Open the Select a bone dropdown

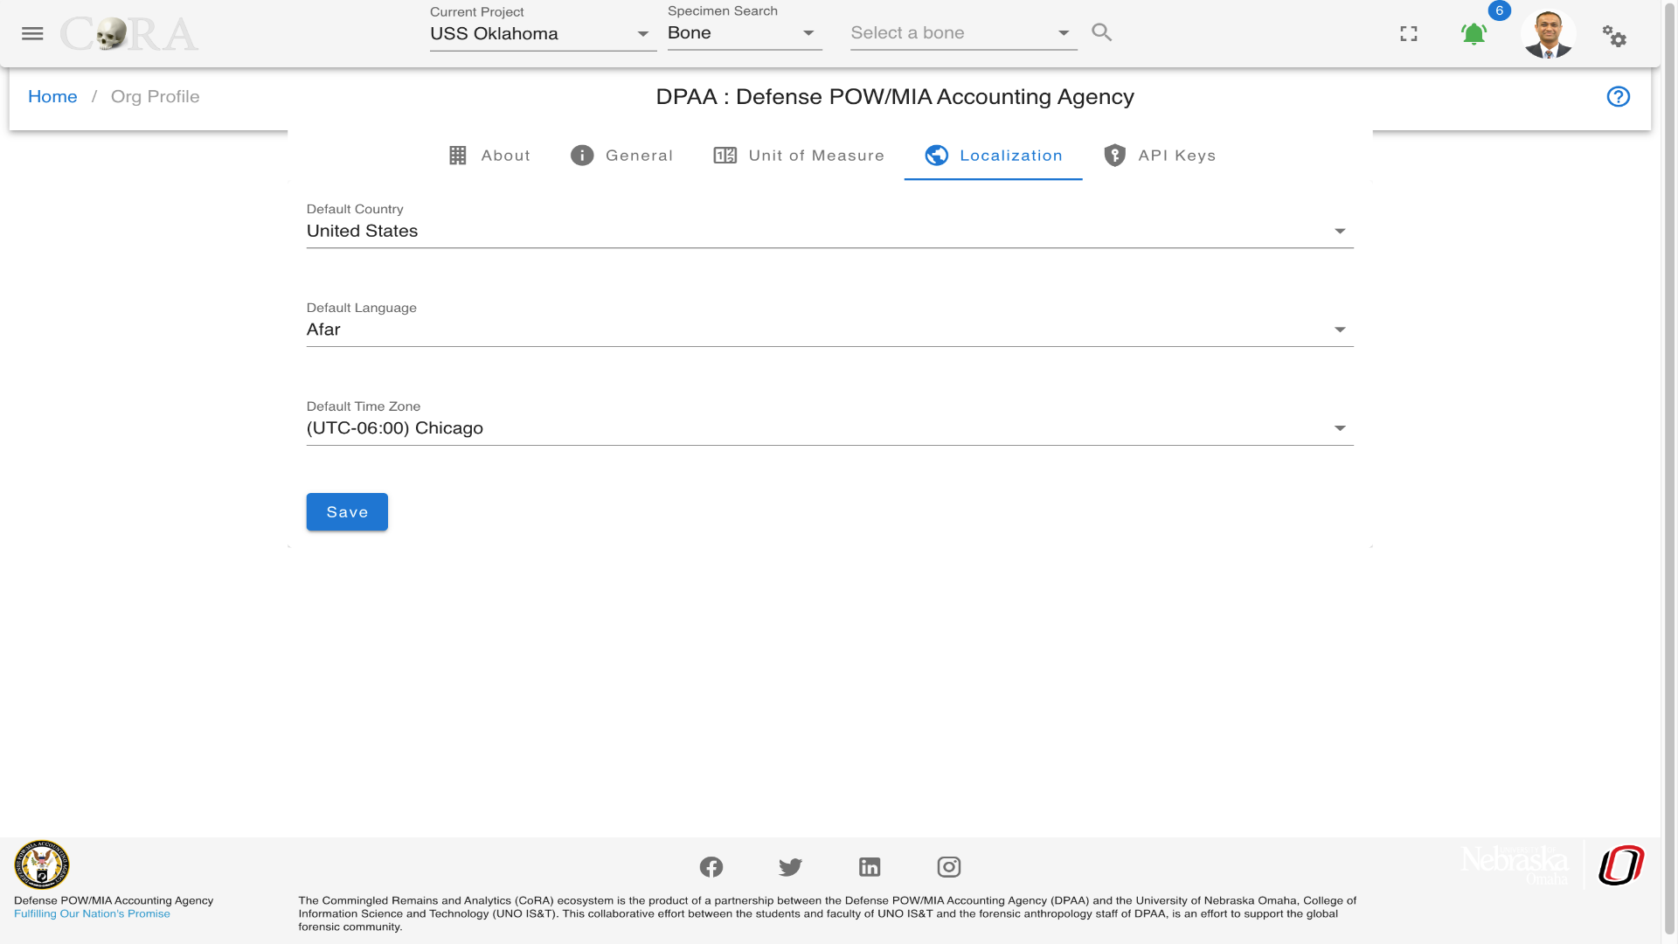[x=963, y=33]
